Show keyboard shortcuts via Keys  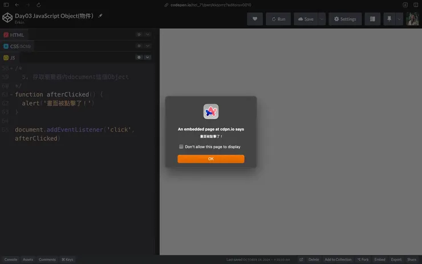pos(67,259)
